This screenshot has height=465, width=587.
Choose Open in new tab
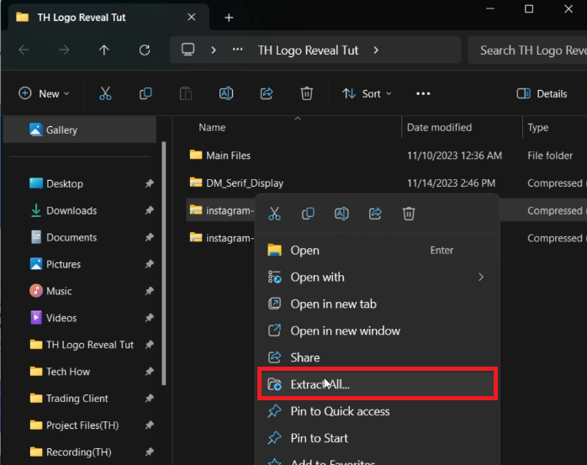[x=333, y=304]
